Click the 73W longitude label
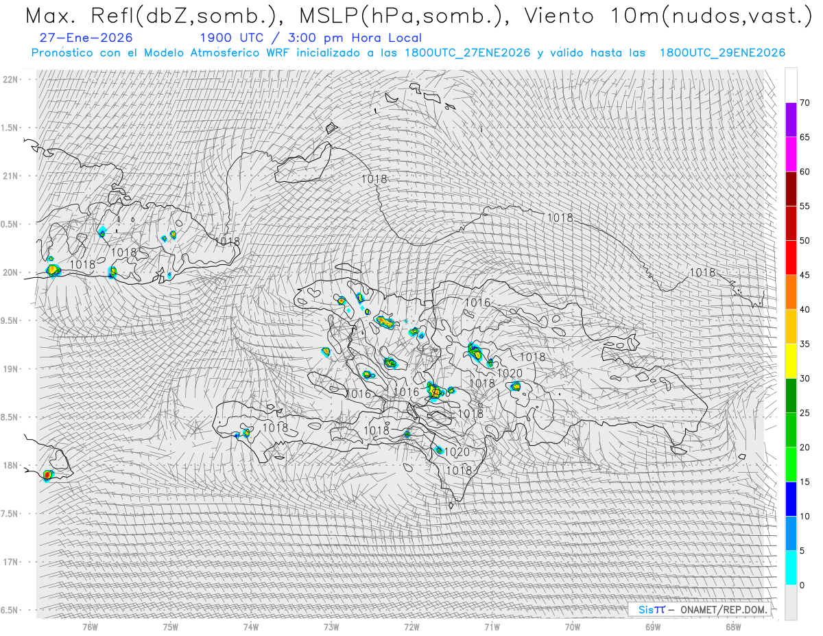Image resolution: width=823 pixels, height=636 pixels. tap(331, 627)
